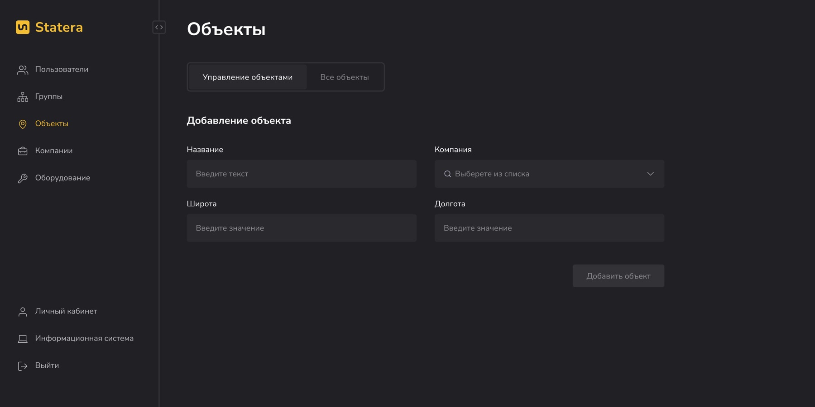Screen dimensions: 815x407
Task: Click the Пользователи users icon
Action: tap(23, 70)
